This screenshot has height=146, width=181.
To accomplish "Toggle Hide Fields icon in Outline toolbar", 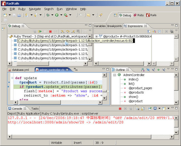I will tap(148, 70).
